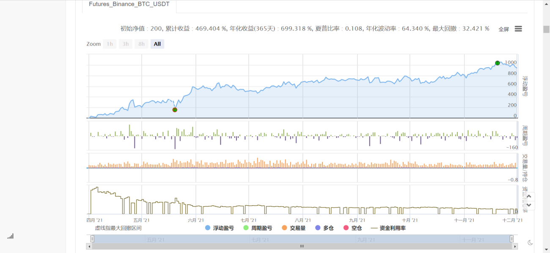Click the navigator left scroll arrow
The image size is (550, 253).
coord(88,246)
